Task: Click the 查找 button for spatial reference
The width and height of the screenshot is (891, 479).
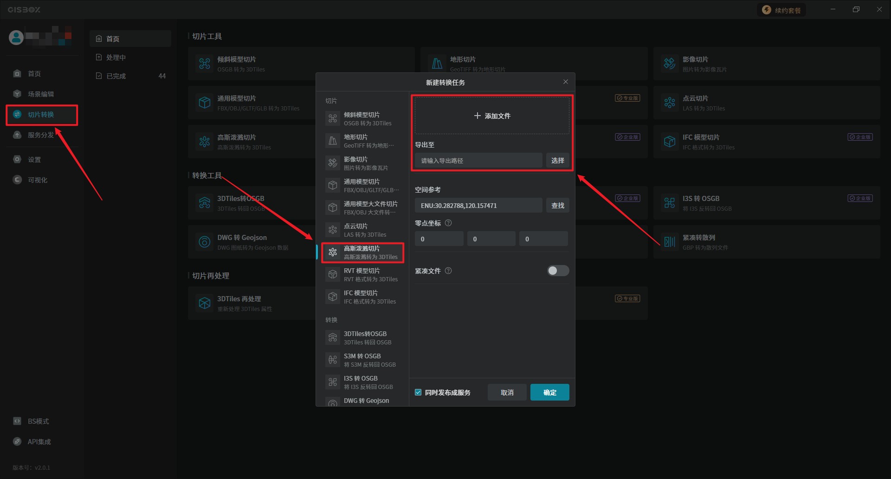Action: pos(557,206)
